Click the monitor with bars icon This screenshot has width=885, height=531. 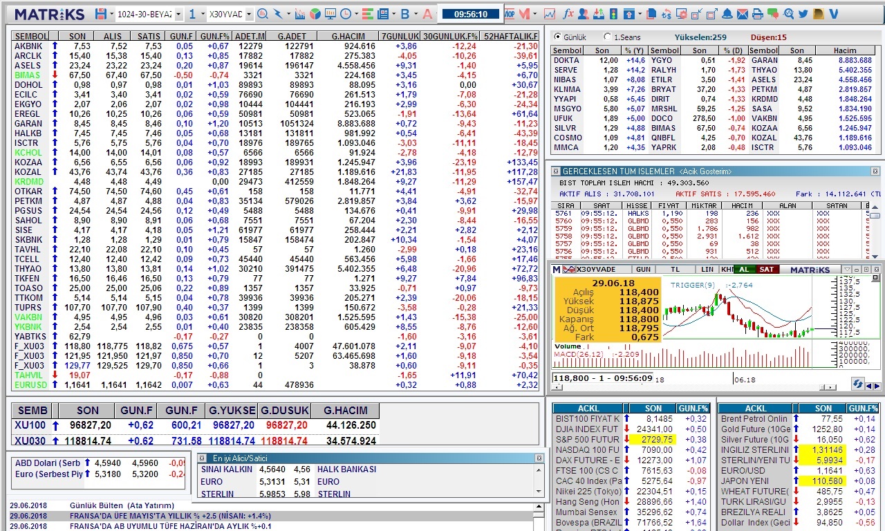330,14
